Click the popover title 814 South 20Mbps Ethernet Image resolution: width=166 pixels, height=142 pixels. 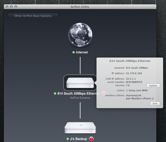(x=130, y=61)
